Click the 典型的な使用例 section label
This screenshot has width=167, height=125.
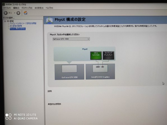click(54, 104)
